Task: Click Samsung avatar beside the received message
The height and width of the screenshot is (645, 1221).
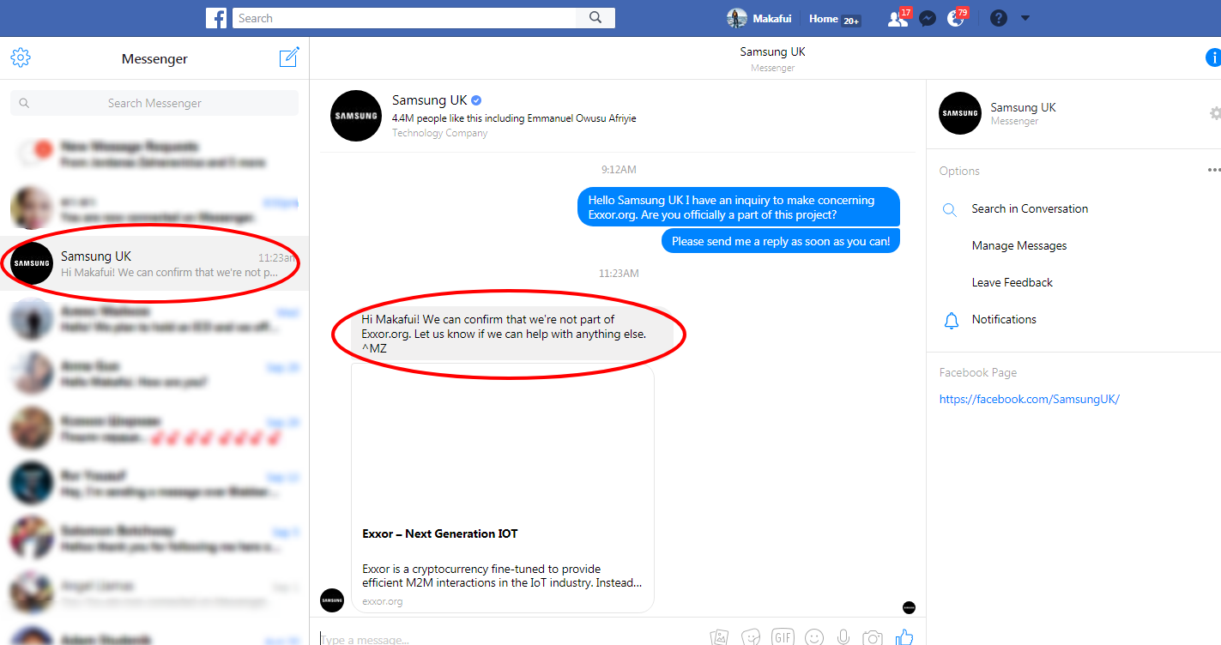Action: pos(332,600)
